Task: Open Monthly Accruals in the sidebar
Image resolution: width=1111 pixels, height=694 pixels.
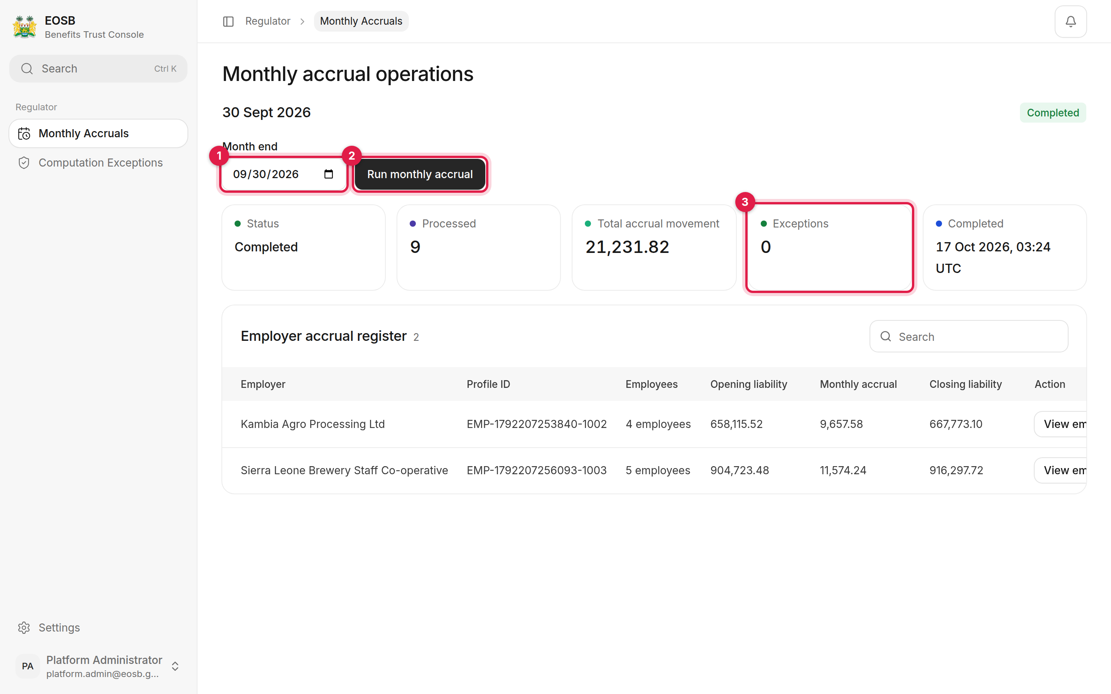Action: (98, 133)
